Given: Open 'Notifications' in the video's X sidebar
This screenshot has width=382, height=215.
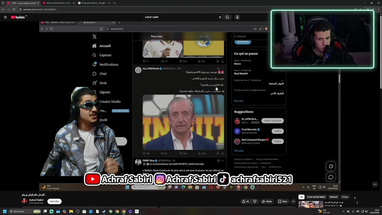Looking at the screenshot, I should pos(105,64).
